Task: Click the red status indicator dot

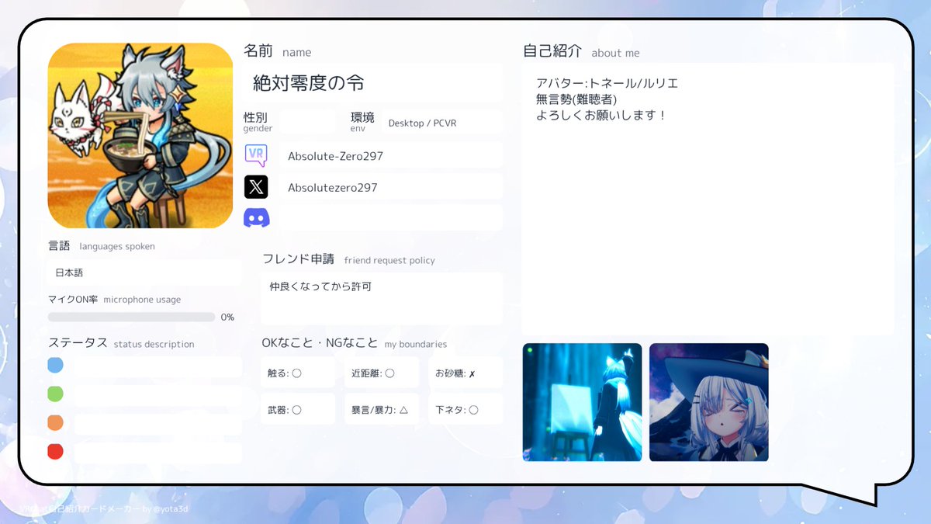Action: (x=54, y=449)
